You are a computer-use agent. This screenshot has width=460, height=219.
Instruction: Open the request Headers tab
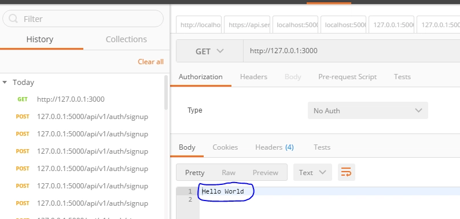click(254, 77)
